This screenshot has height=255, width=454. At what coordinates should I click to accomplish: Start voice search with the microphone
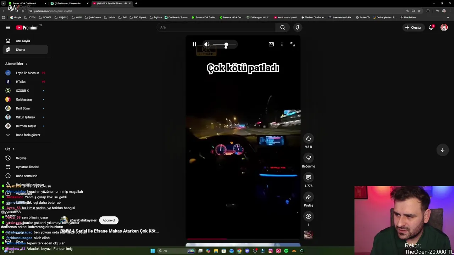coord(298,27)
